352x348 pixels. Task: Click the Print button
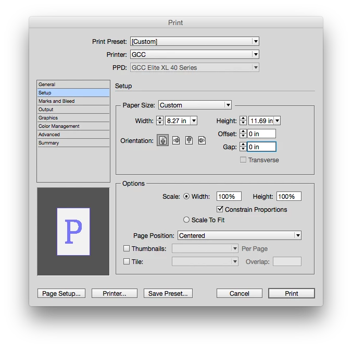click(292, 293)
